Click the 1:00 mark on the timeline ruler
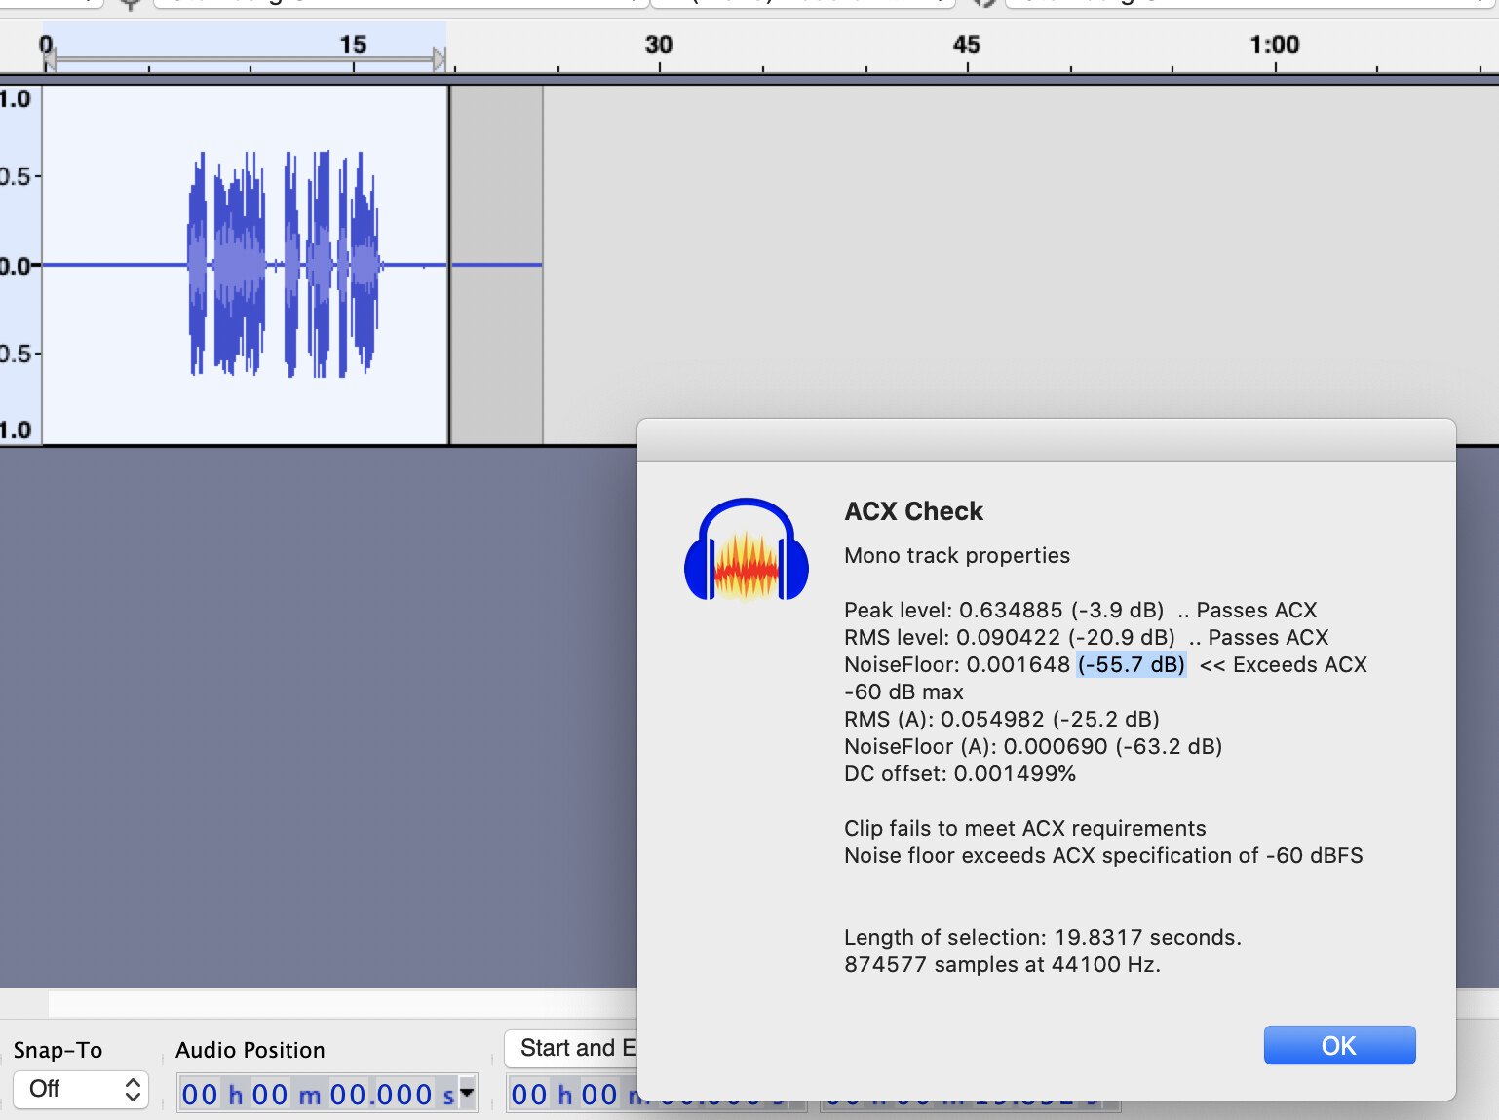Viewport: 1499px width, 1120px height. 1275,45
